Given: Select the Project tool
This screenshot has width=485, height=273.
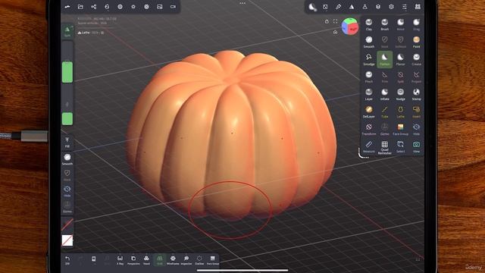Looking at the screenshot, I should point(416,77).
